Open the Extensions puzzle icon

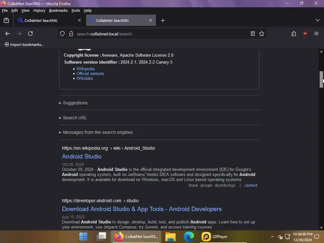click(x=294, y=34)
